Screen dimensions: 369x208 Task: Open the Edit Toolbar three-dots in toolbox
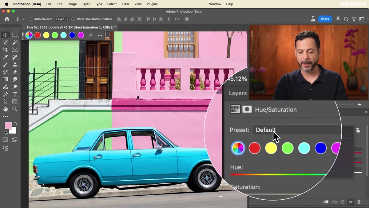point(5,117)
